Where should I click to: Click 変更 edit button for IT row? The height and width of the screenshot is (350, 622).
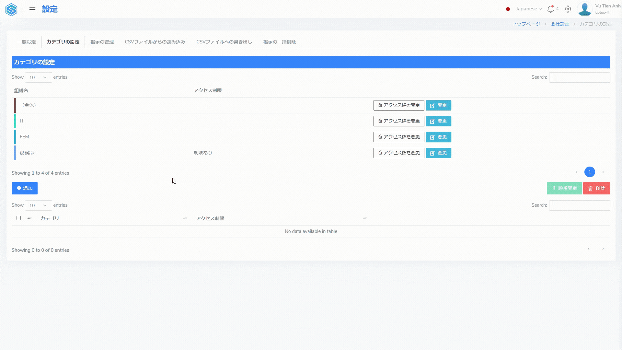[438, 121]
